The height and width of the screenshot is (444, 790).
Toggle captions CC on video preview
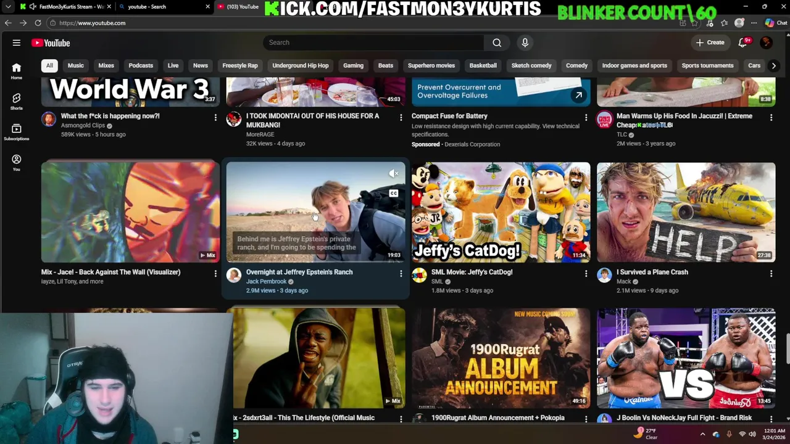pyautogui.click(x=393, y=194)
